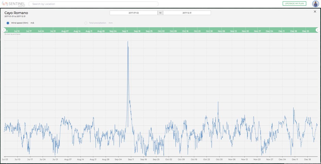The width and height of the screenshot is (321, 164).
Task: Click the mm unit label beside Total precipitation
Action: click(x=111, y=23)
